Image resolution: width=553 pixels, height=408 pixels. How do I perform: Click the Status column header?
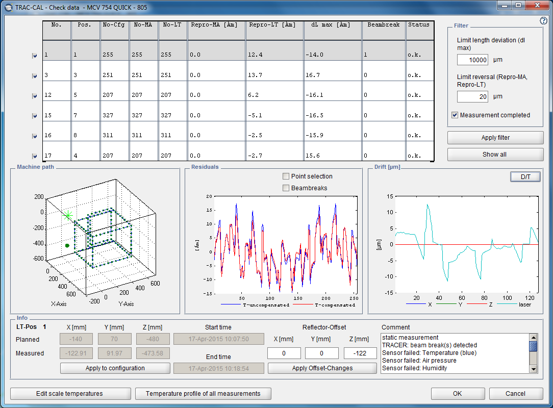pos(420,30)
